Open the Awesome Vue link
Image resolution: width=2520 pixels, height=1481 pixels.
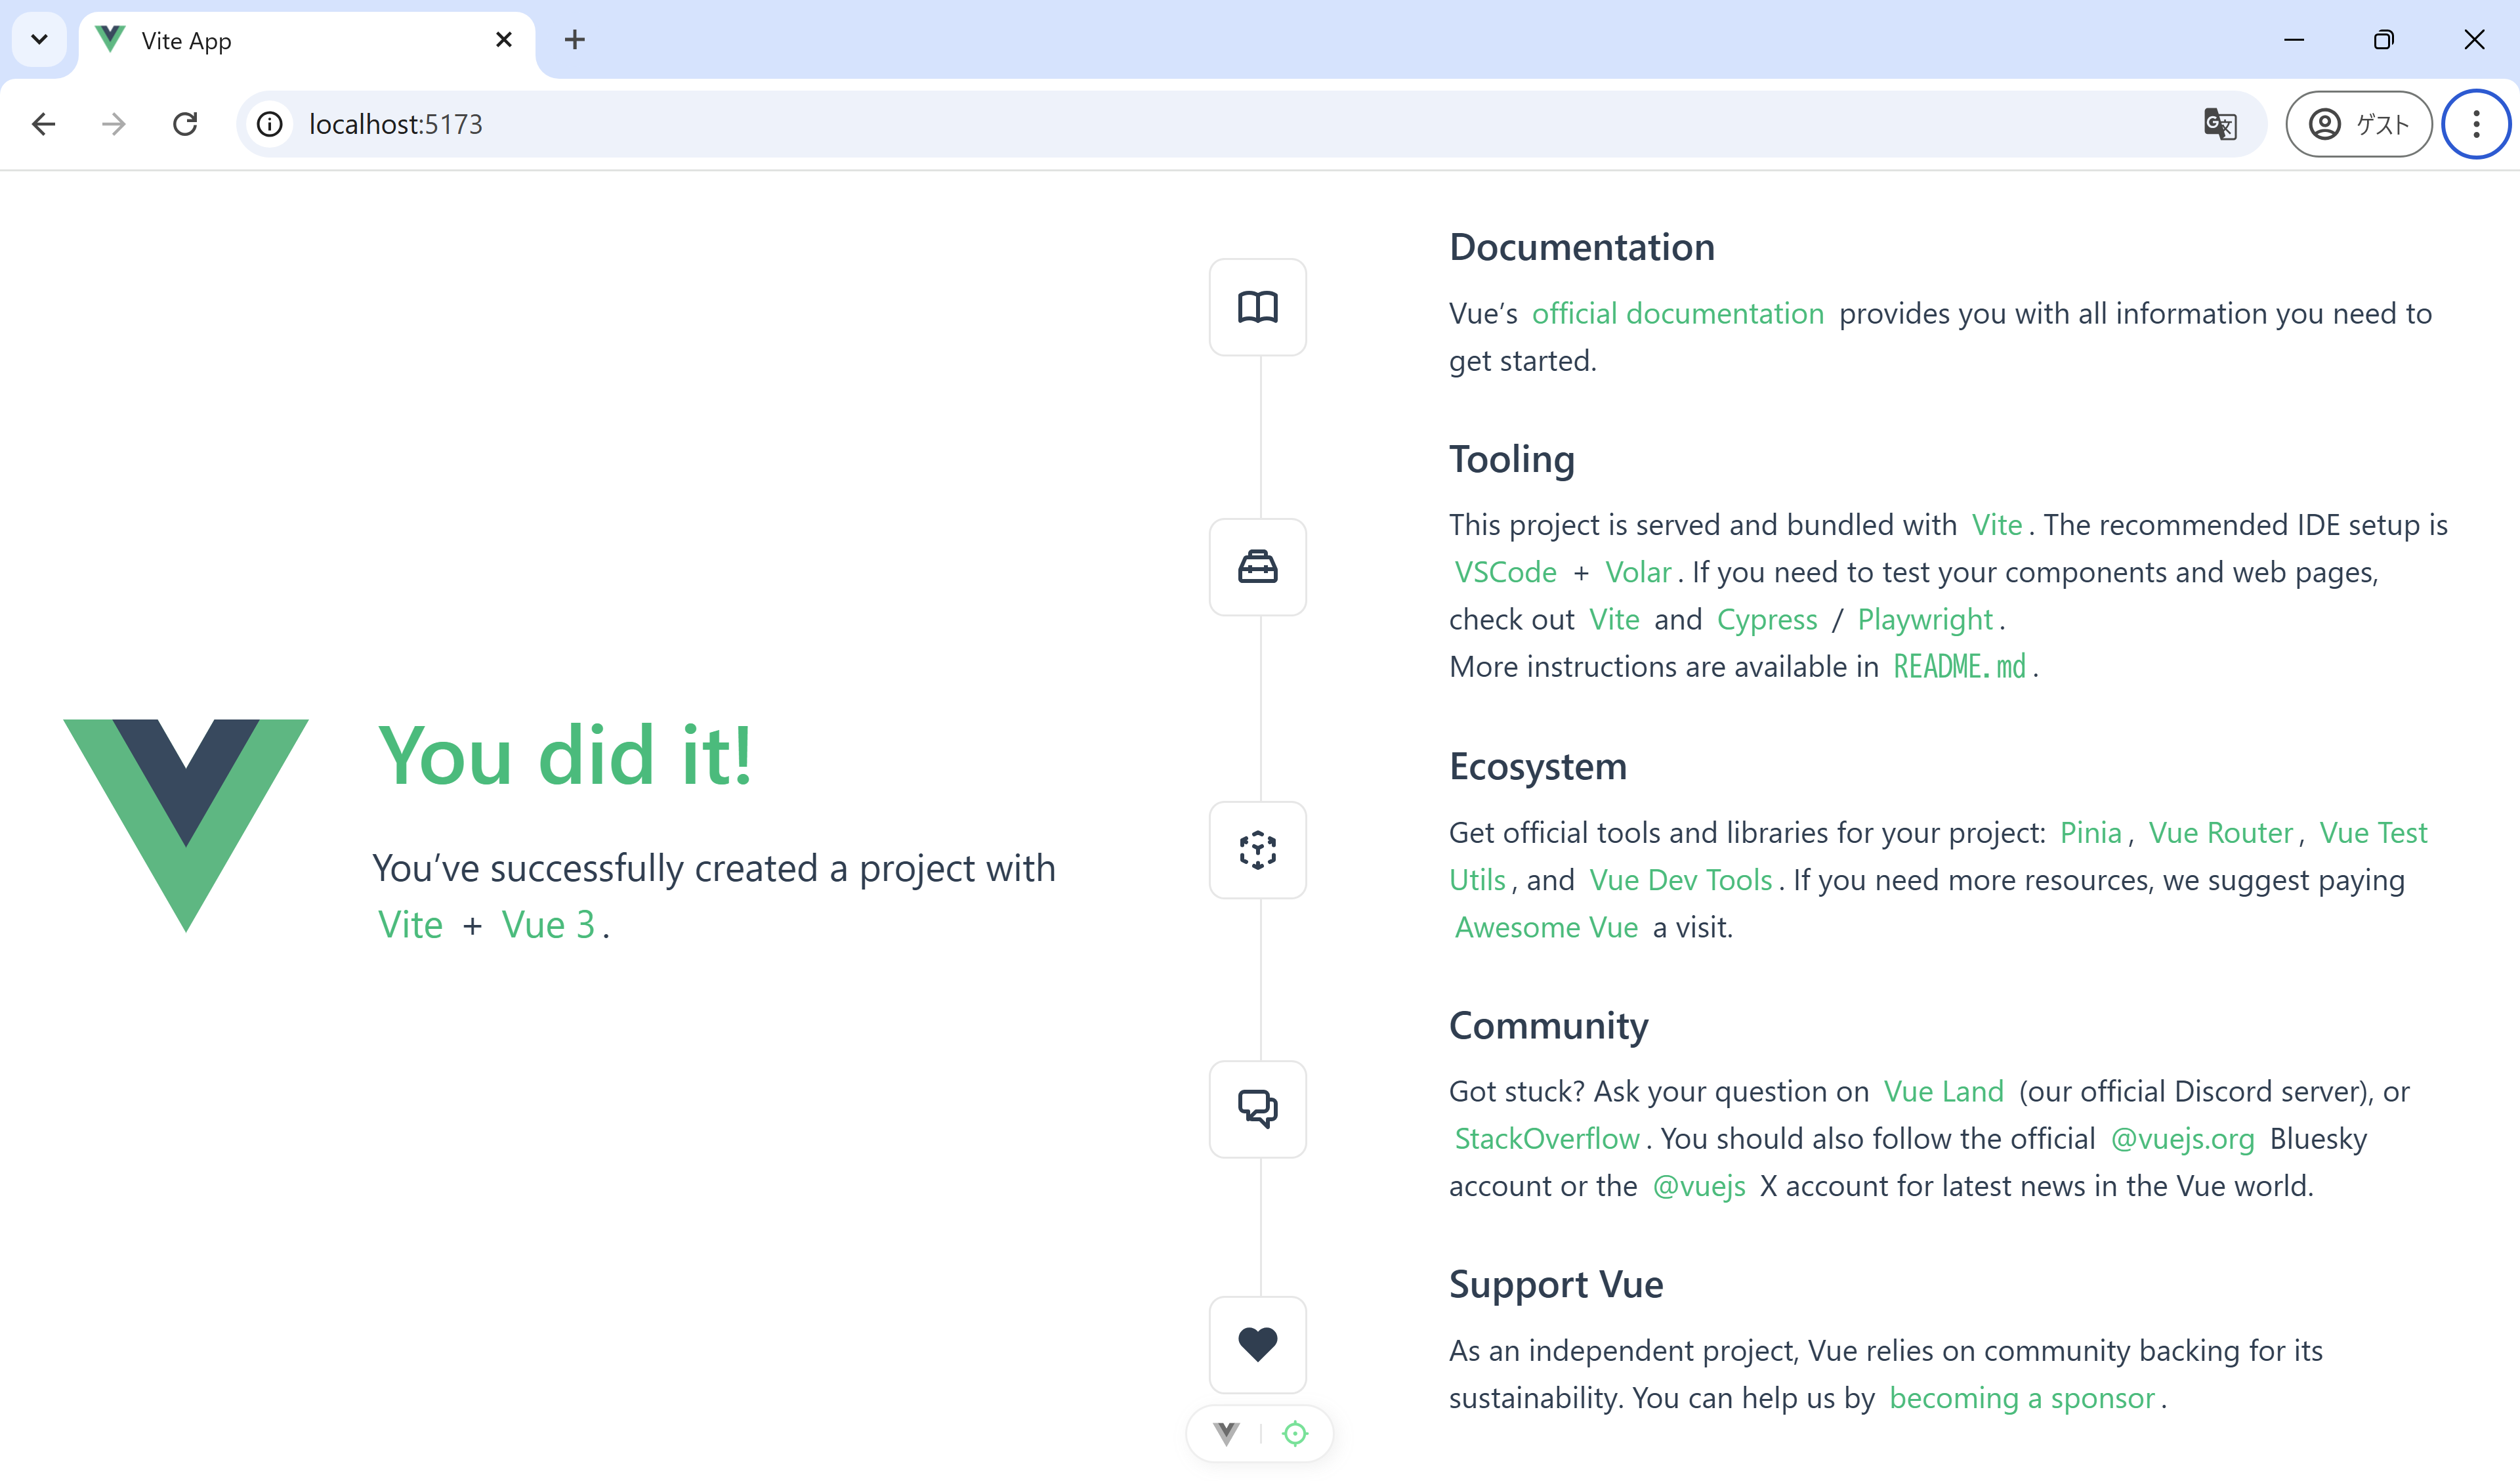(x=1546, y=927)
